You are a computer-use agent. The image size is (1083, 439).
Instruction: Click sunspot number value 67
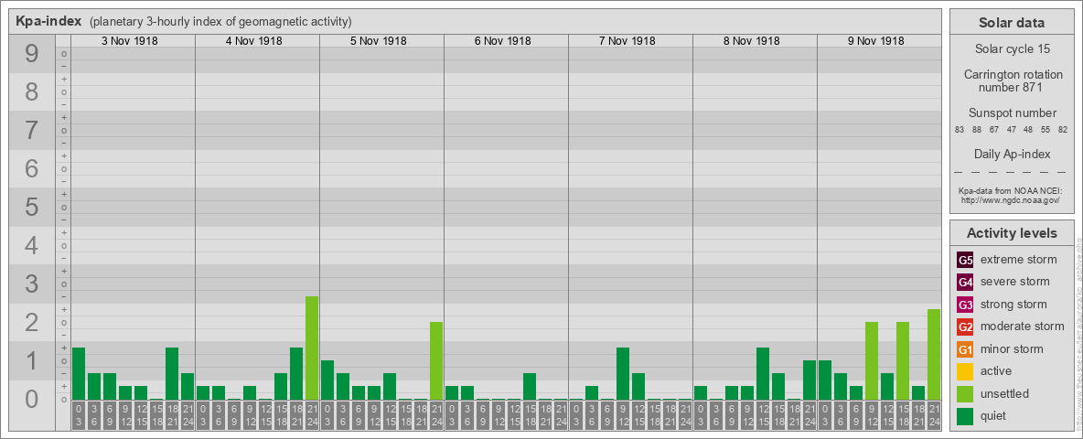(x=993, y=131)
